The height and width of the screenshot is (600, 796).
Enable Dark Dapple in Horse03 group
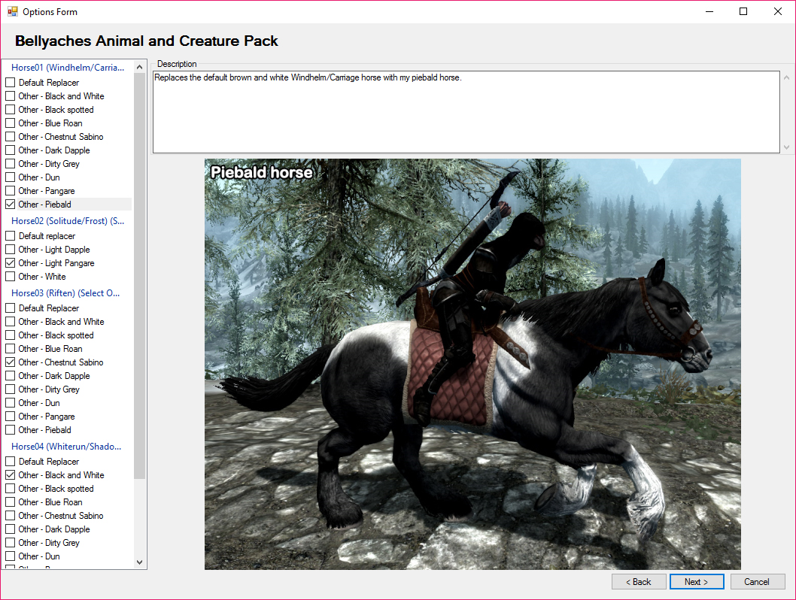pos(10,376)
